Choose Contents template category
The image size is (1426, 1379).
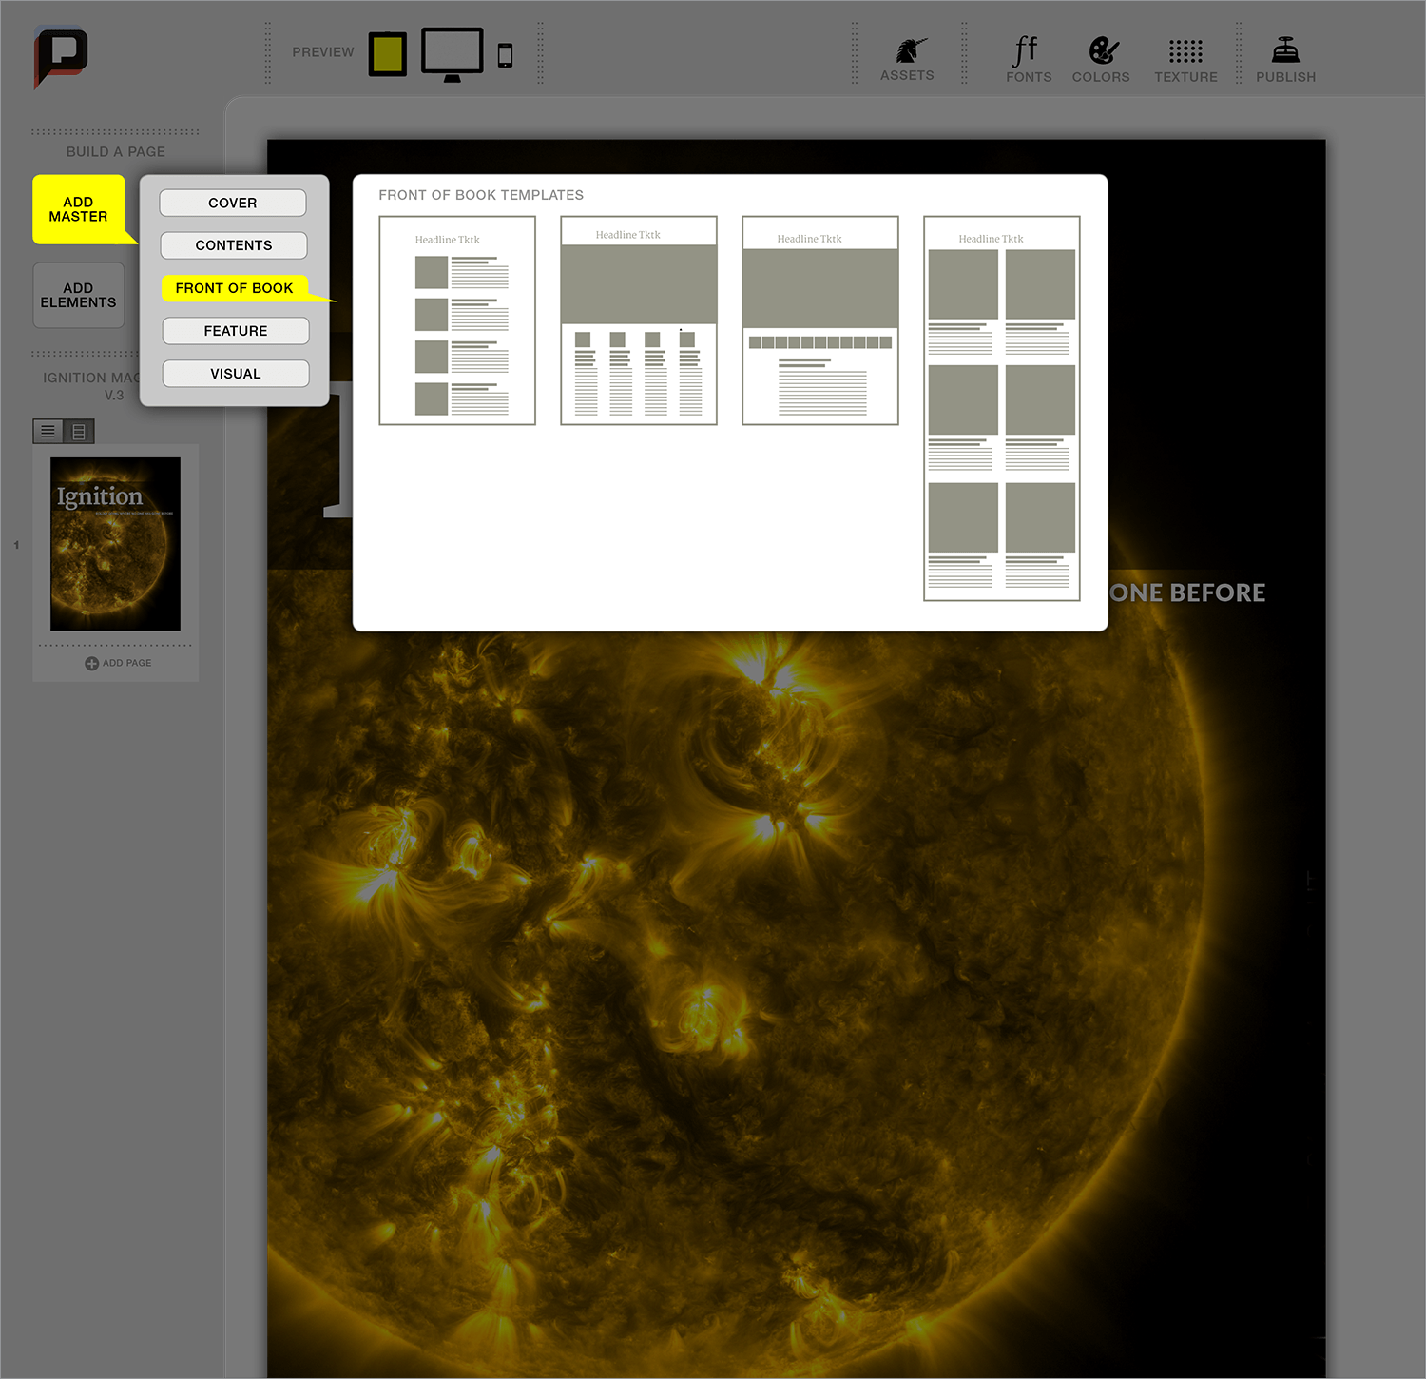(234, 245)
